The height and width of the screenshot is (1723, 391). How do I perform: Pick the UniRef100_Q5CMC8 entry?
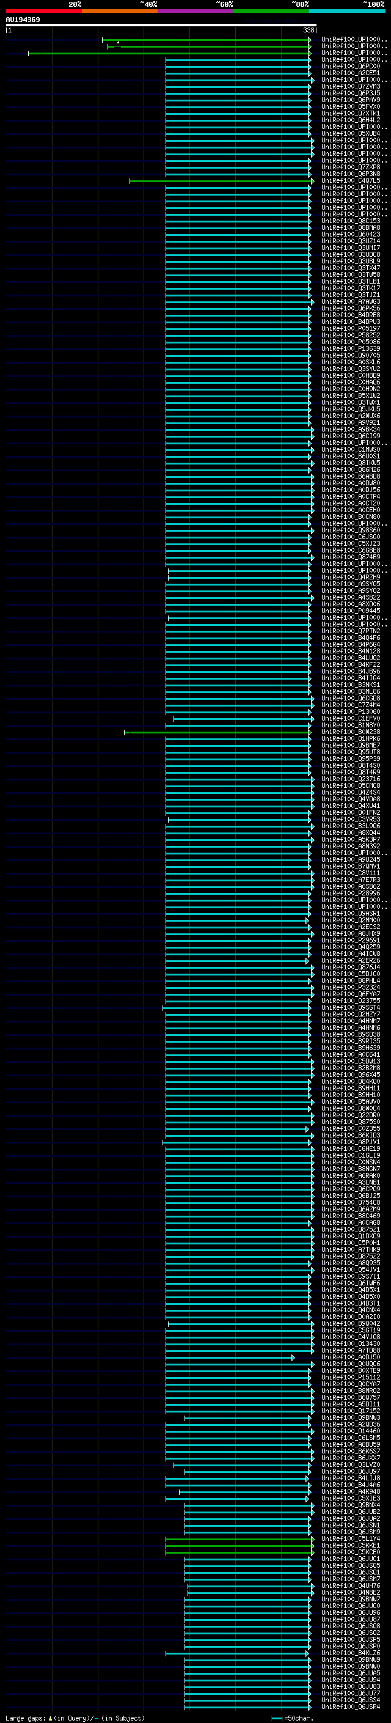[351, 786]
